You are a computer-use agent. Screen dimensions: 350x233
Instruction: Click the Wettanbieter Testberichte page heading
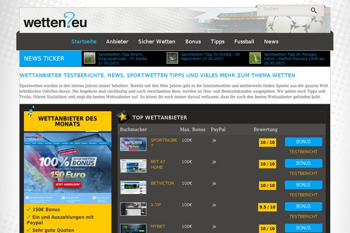[x=157, y=75]
